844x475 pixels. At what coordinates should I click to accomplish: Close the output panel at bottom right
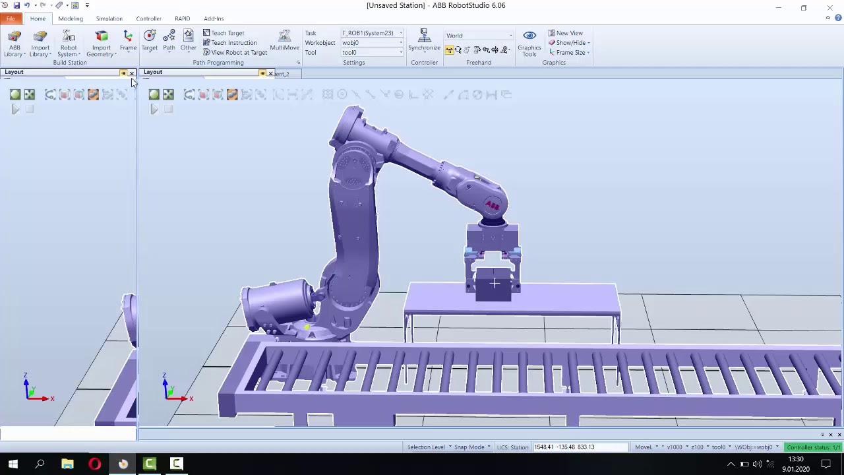(x=839, y=435)
